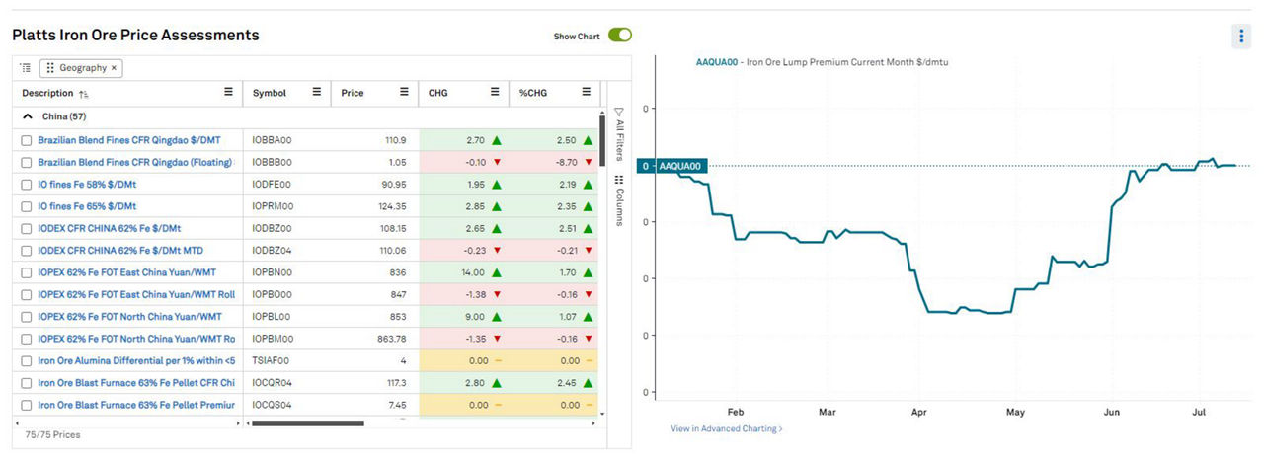Open the IO fines Fe 58% $/DMt link
This screenshot has height=460, width=1264.
pos(87,185)
